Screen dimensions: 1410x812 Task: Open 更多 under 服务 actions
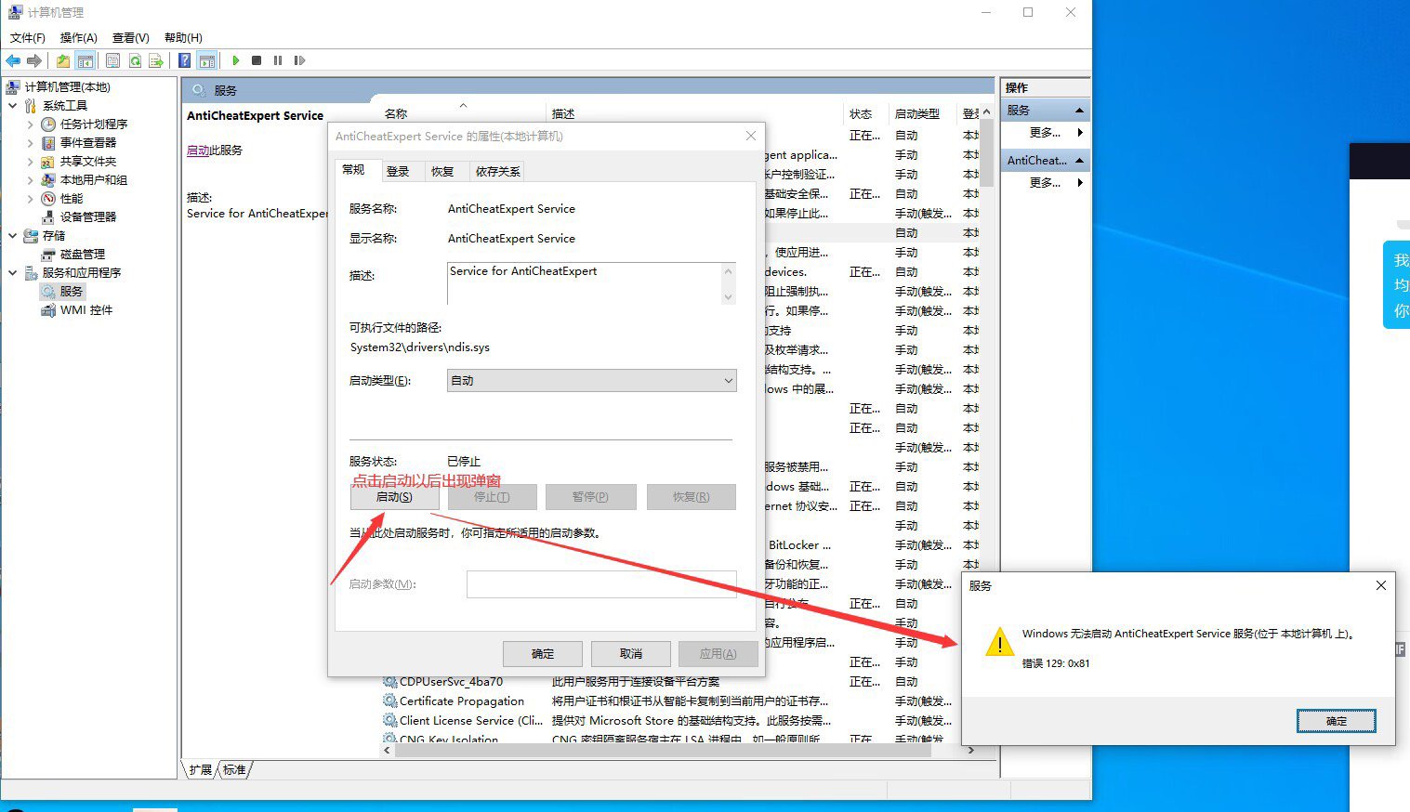1046,133
